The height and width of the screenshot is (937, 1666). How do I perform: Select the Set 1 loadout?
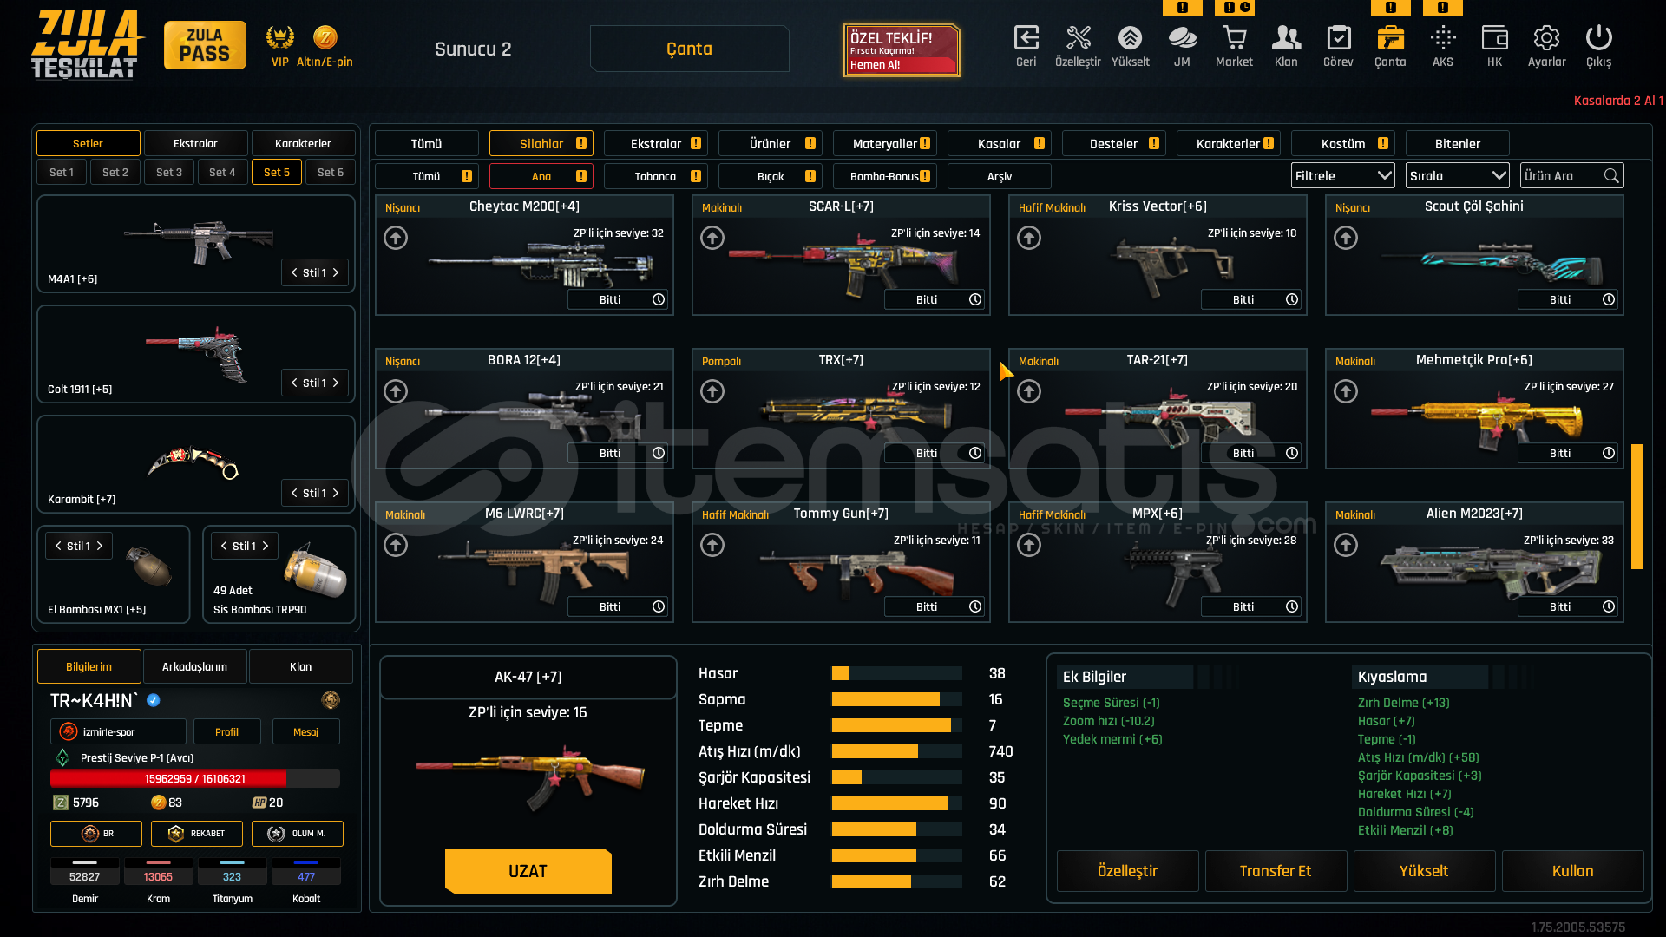point(62,172)
